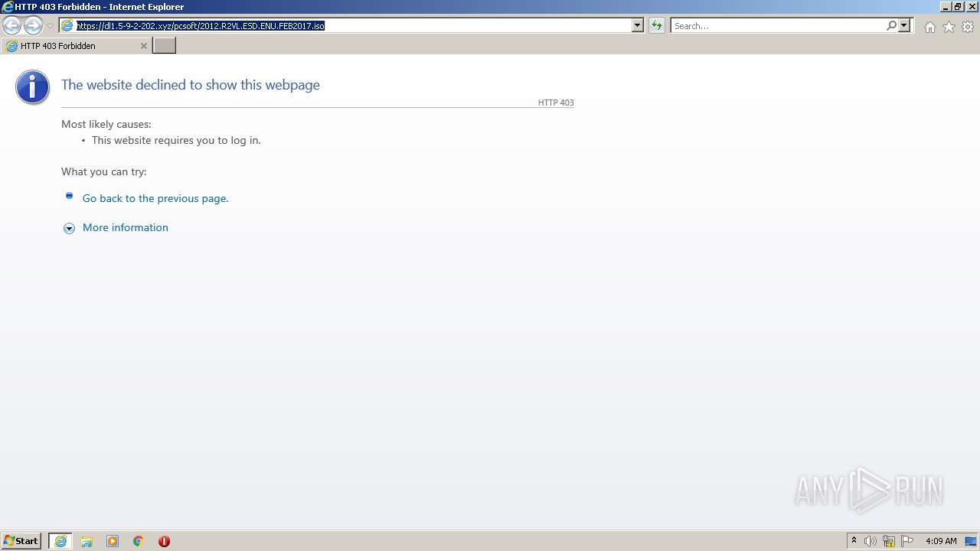Click the red Opera taskbar icon
The height and width of the screenshot is (551, 980).
click(x=164, y=541)
